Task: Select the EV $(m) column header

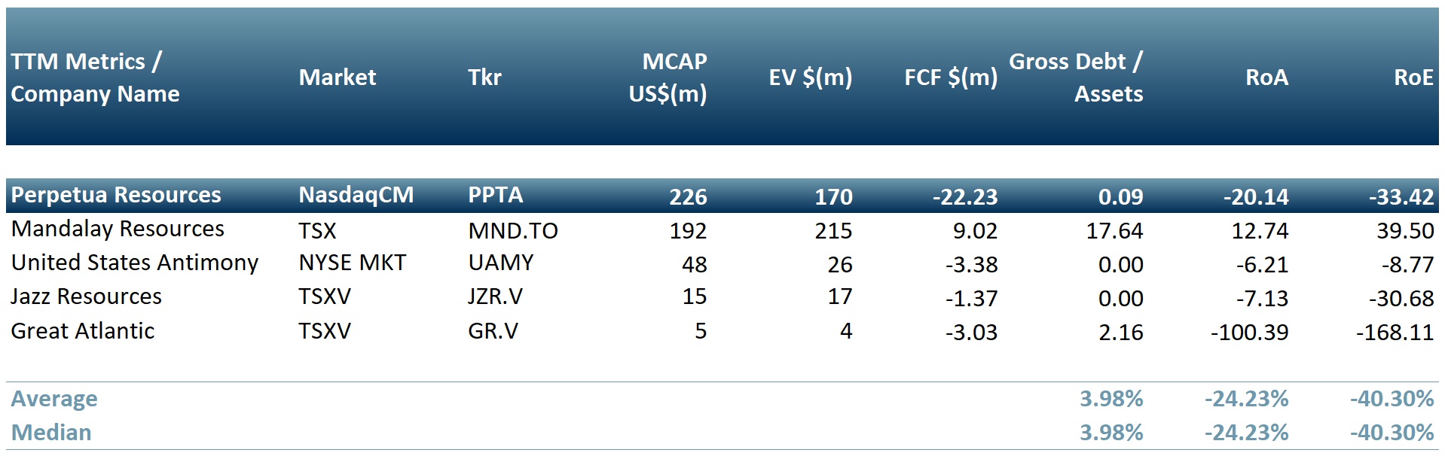Action: 810,77
